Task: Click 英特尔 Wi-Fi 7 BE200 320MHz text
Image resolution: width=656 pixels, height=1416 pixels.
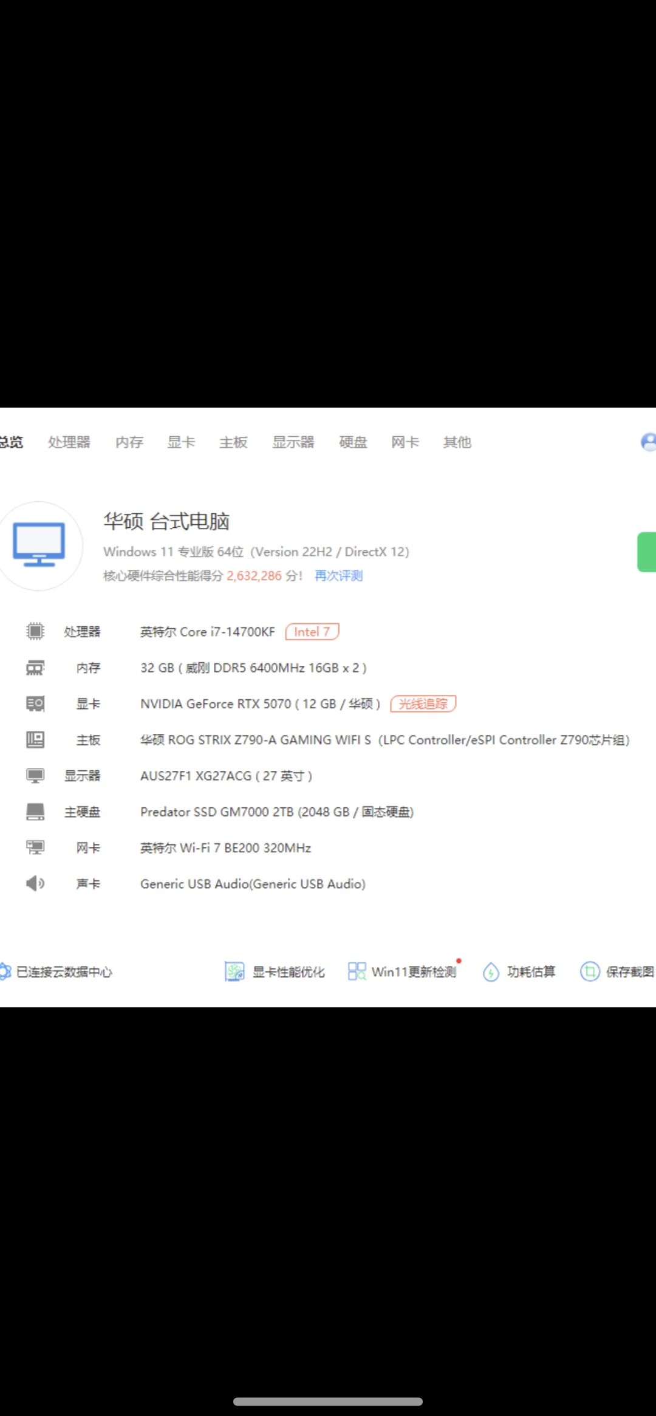Action: coord(226,847)
